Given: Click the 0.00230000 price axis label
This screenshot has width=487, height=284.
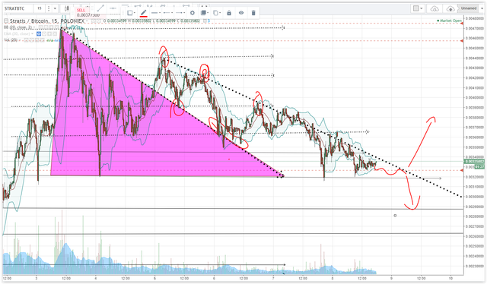Looking at the screenshot, I should [x=475, y=266].
